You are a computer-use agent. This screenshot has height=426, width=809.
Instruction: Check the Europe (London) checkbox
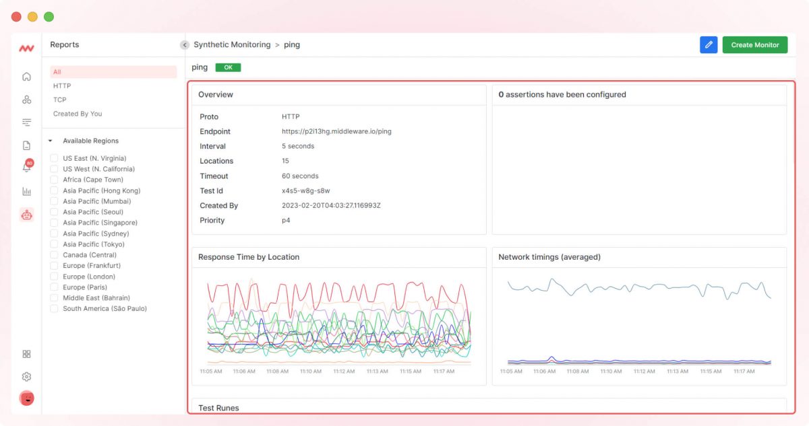(x=54, y=276)
